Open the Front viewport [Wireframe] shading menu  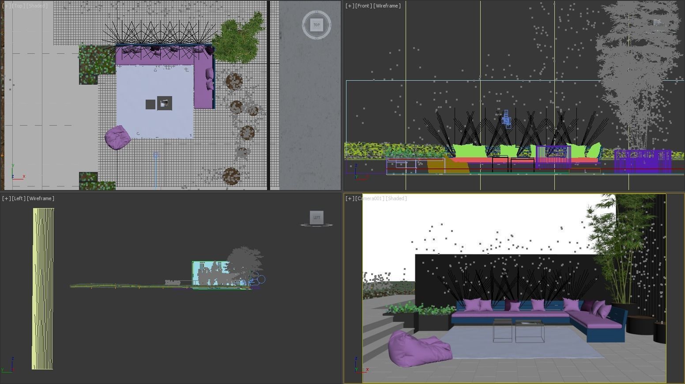pyautogui.click(x=387, y=6)
